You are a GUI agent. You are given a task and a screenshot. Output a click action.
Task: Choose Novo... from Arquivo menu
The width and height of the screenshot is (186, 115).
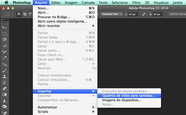point(65,8)
